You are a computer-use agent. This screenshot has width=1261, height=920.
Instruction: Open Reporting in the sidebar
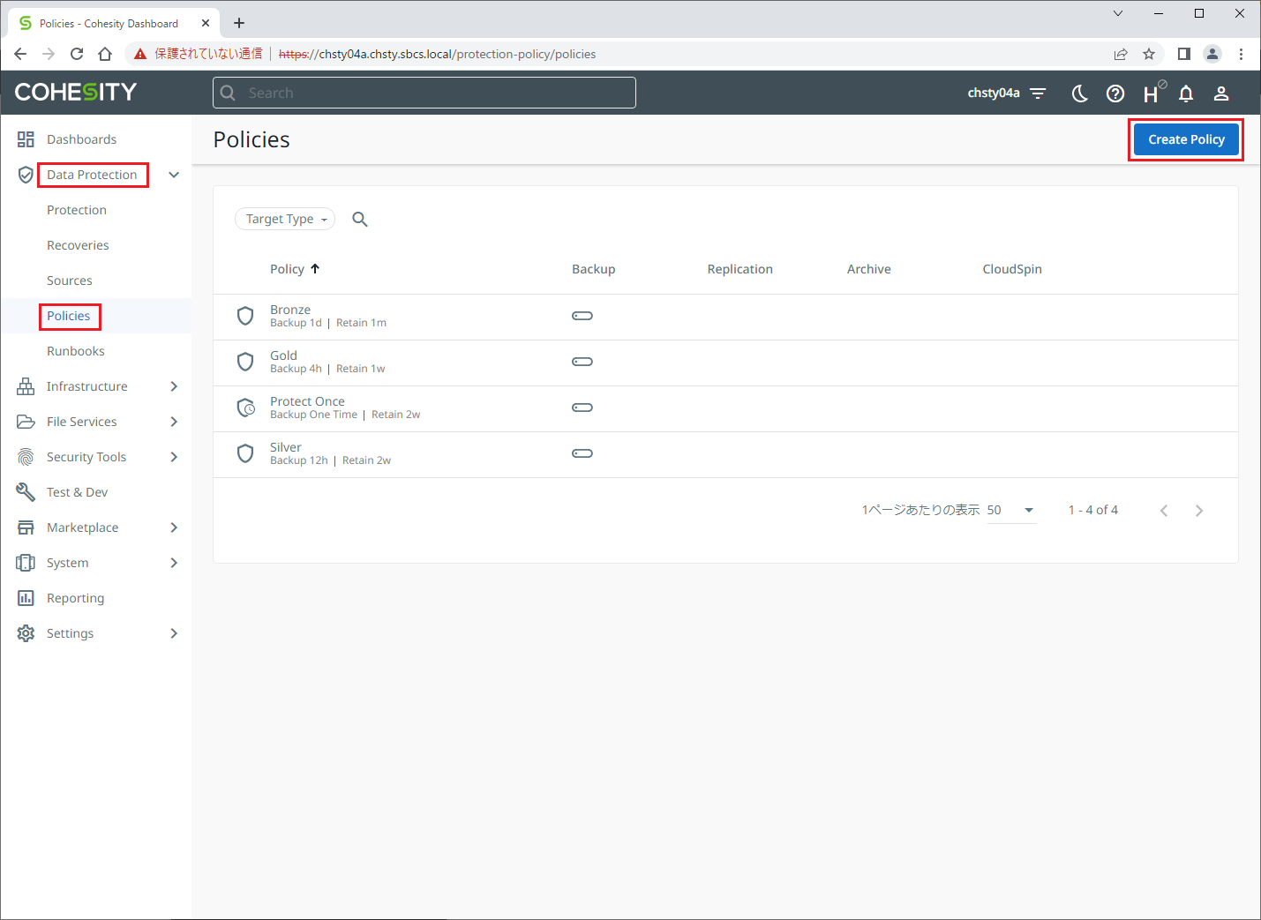click(75, 598)
